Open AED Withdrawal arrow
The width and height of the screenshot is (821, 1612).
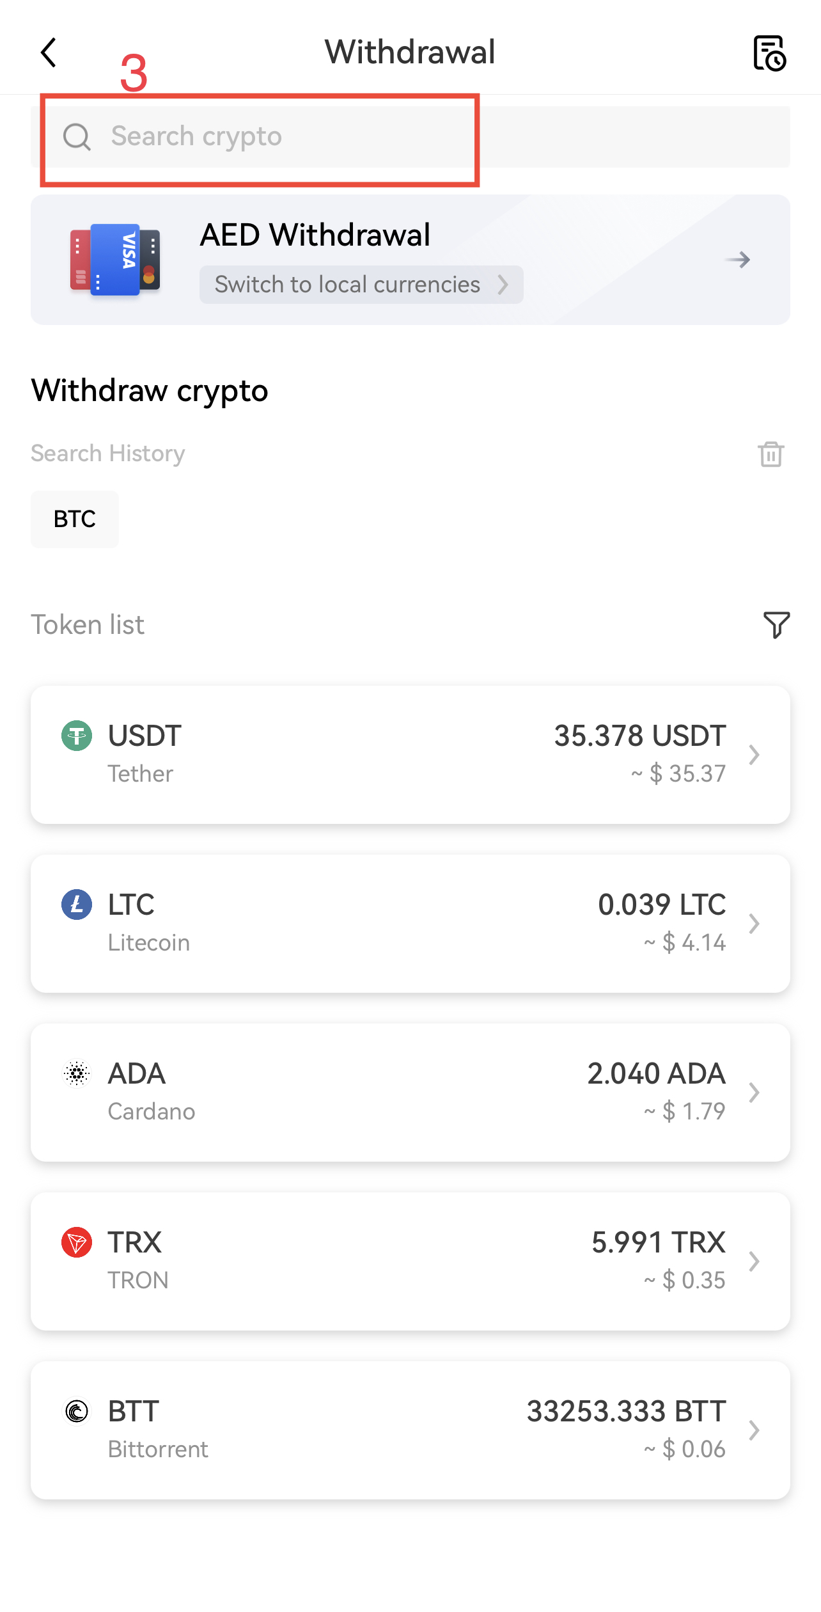(738, 260)
